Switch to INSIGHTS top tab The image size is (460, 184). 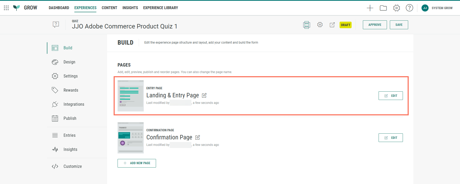pos(130,8)
